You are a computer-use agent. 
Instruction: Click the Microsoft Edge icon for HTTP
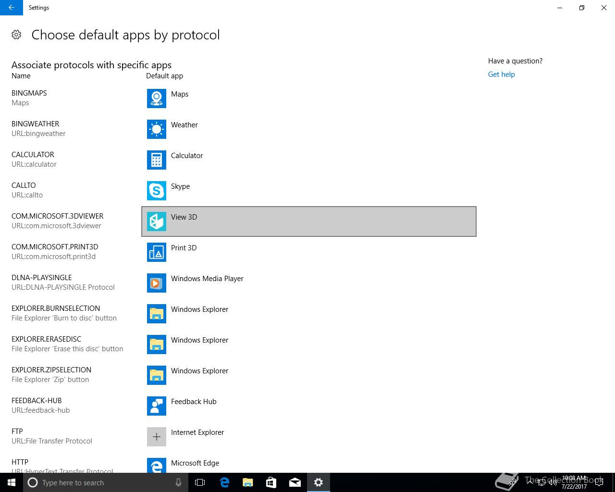click(x=157, y=465)
